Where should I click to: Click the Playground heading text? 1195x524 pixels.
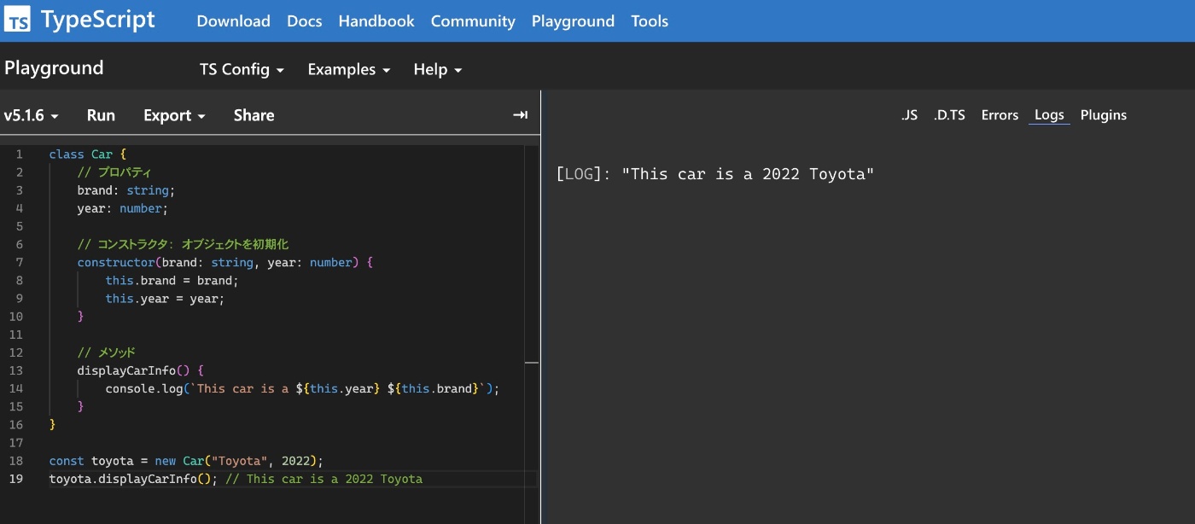[x=54, y=68]
